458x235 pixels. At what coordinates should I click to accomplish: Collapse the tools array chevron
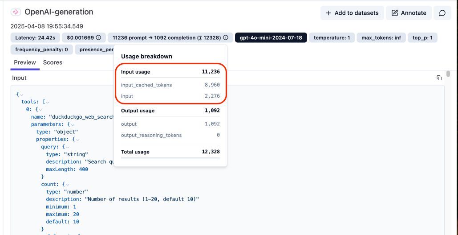pos(48,102)
